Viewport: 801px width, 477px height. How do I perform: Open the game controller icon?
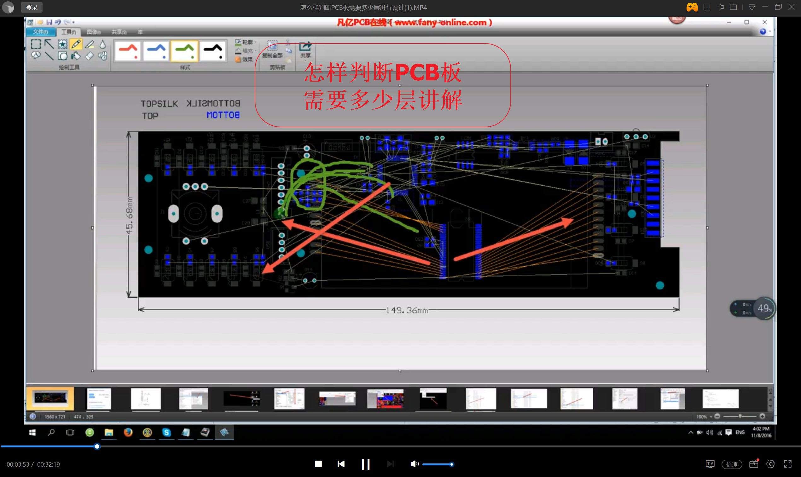(x=692, y=7)
